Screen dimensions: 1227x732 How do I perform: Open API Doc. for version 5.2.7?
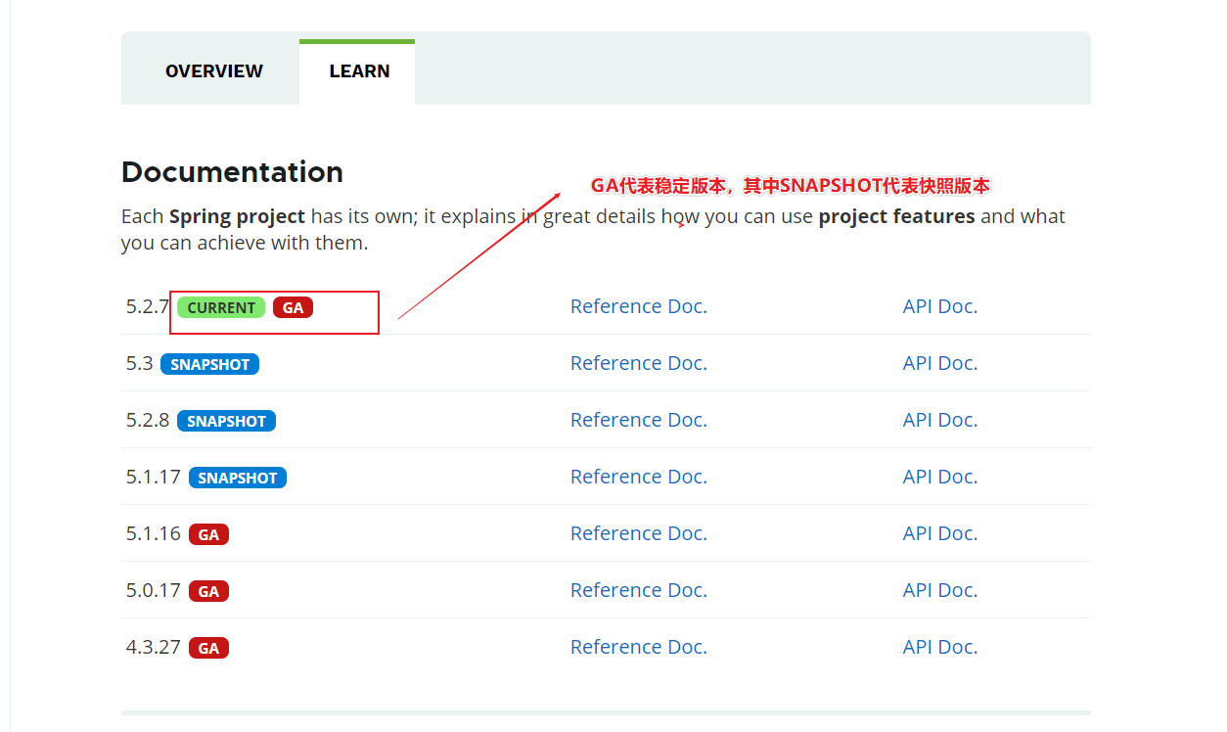pos(940,306)
